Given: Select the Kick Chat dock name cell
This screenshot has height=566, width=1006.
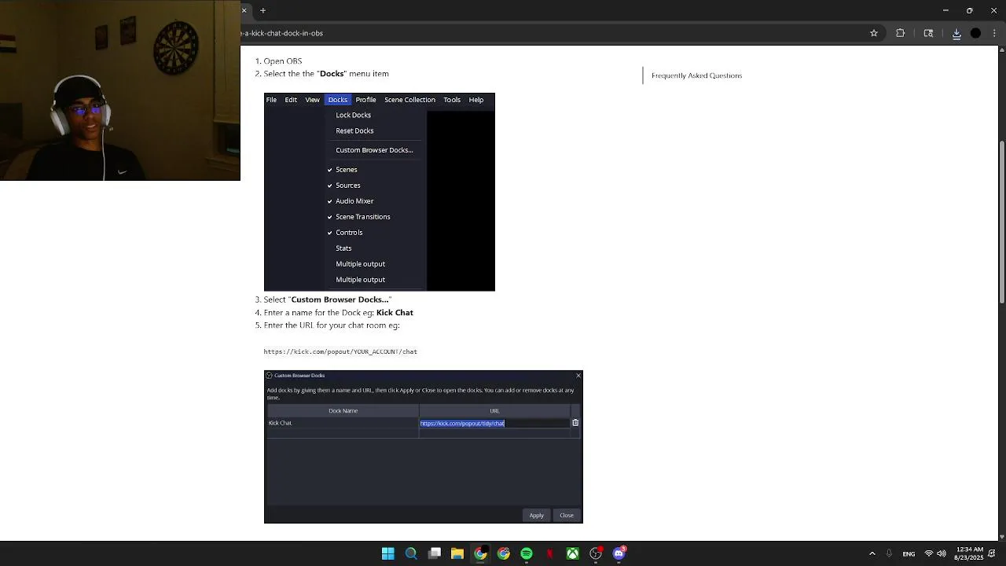Looking at the screenshot, I should [x=343, y=423].
